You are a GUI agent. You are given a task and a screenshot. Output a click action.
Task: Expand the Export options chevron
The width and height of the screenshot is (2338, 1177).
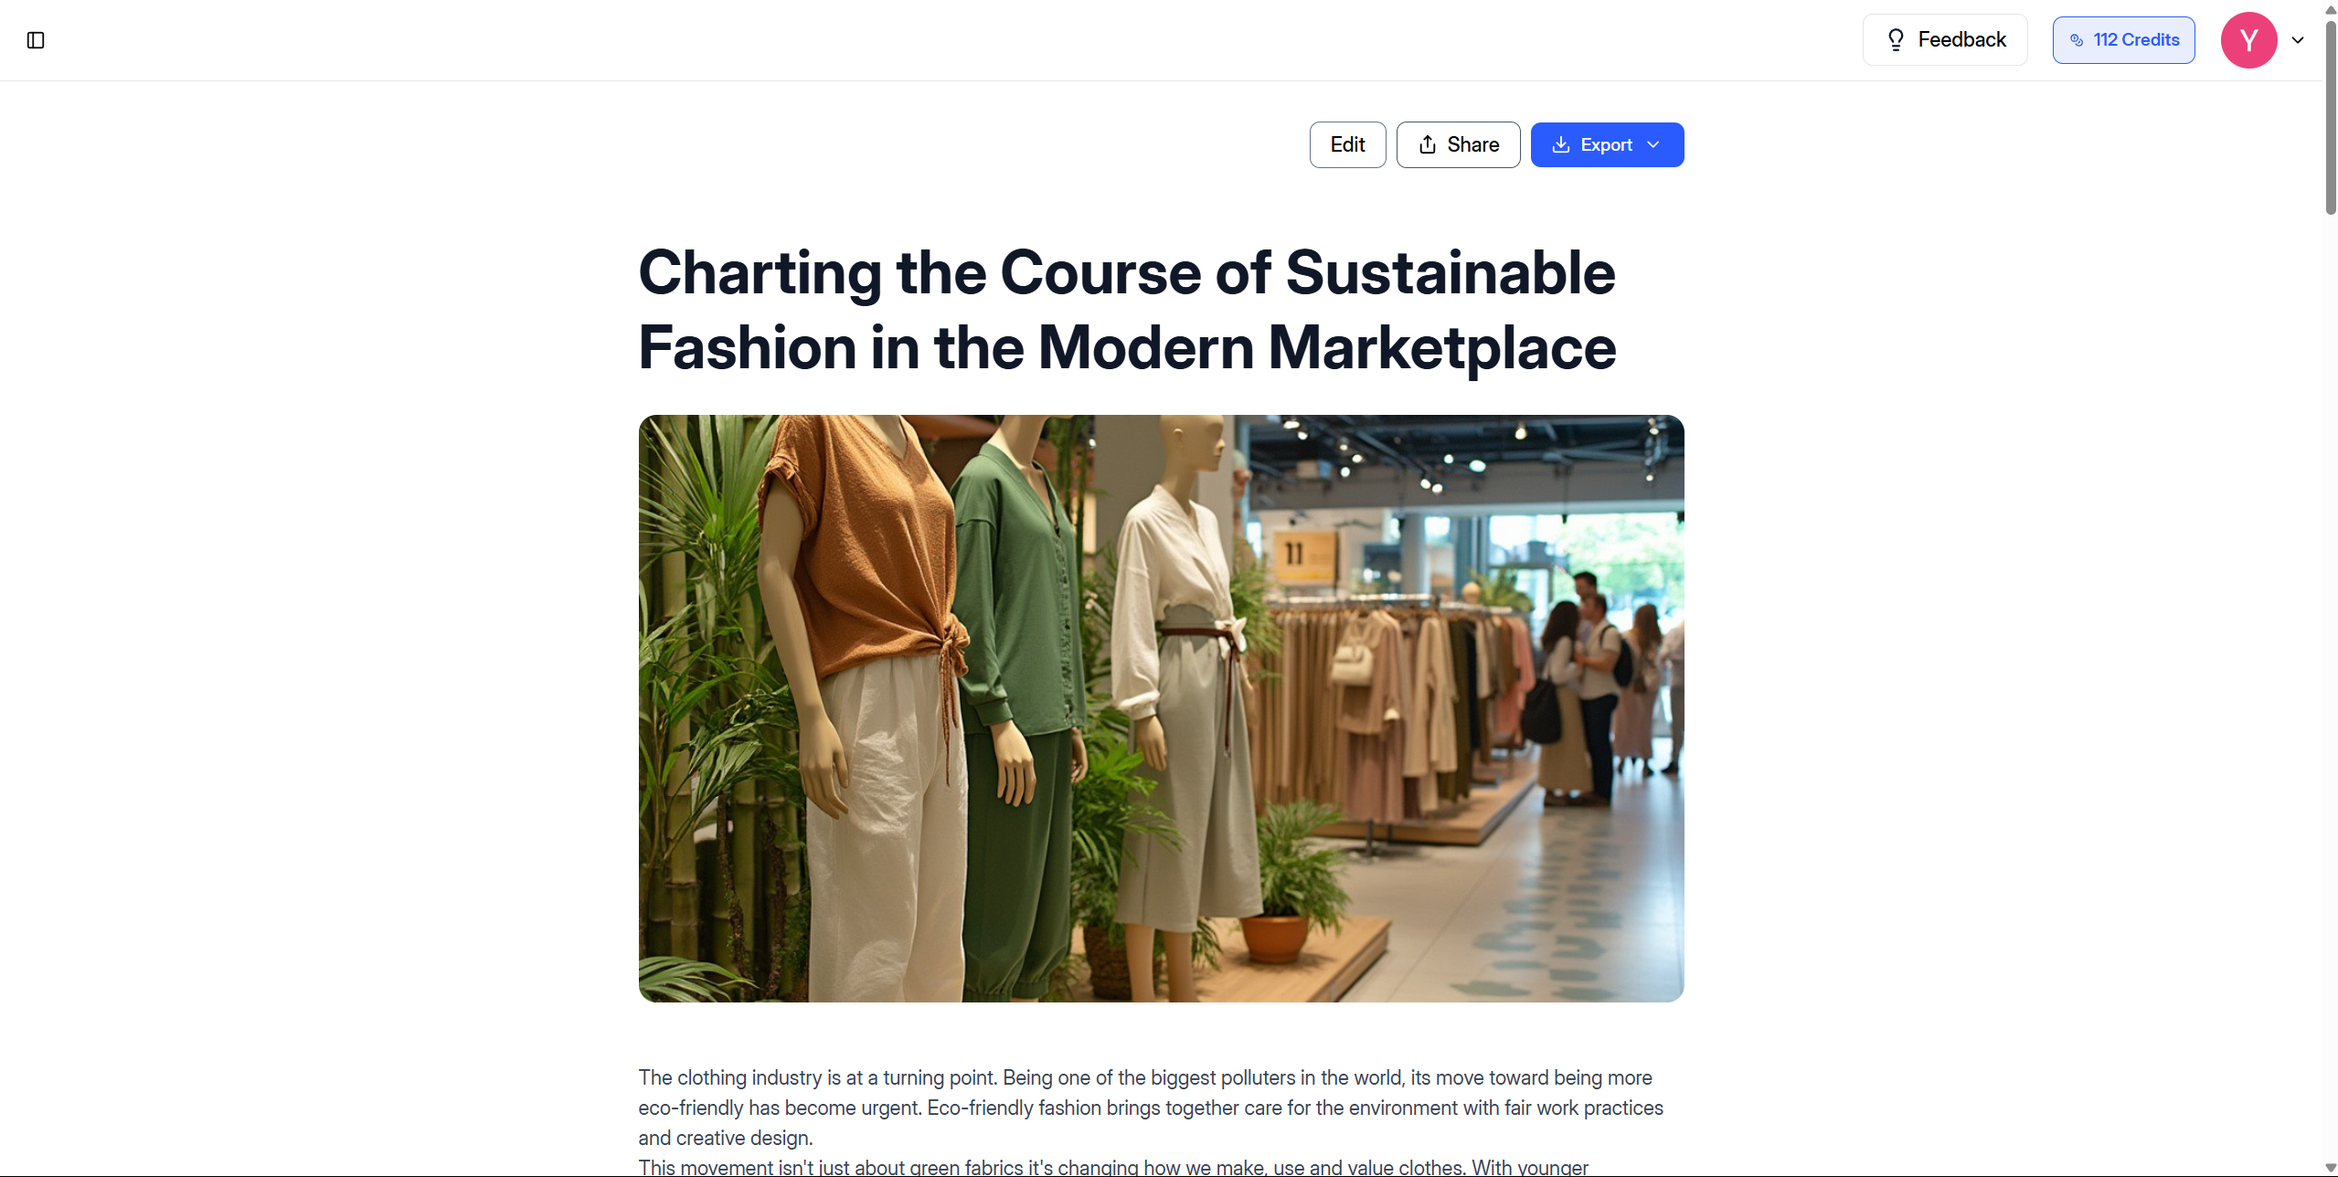point(1653,144)
